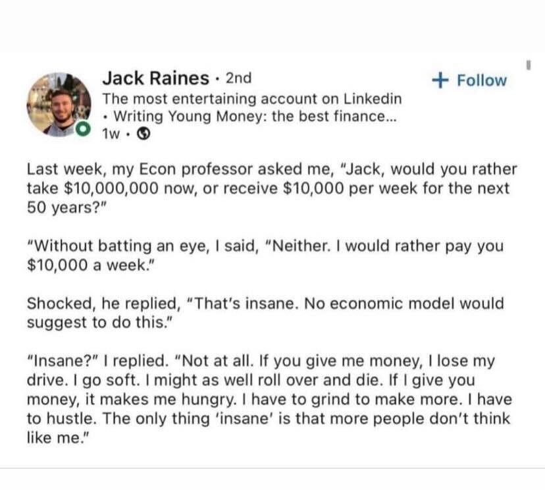Click the word 'Linkedin' in the headline

click(x=373, y=99)
